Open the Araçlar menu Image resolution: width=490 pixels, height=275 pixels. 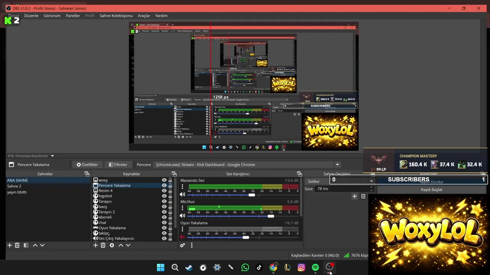coord(144,16)
